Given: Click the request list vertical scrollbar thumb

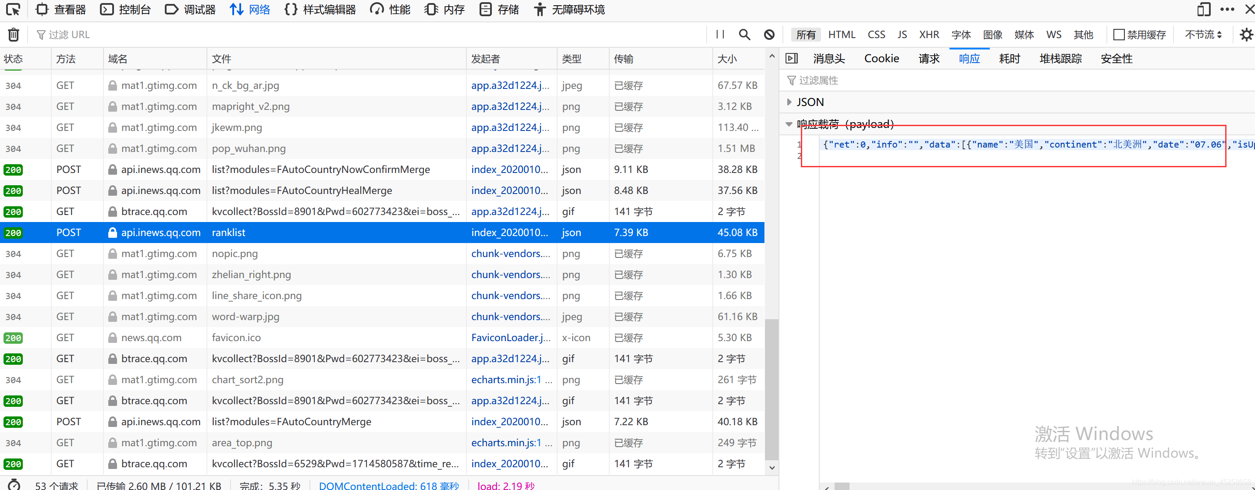Looking at the screenshot, I should point(771,389).
